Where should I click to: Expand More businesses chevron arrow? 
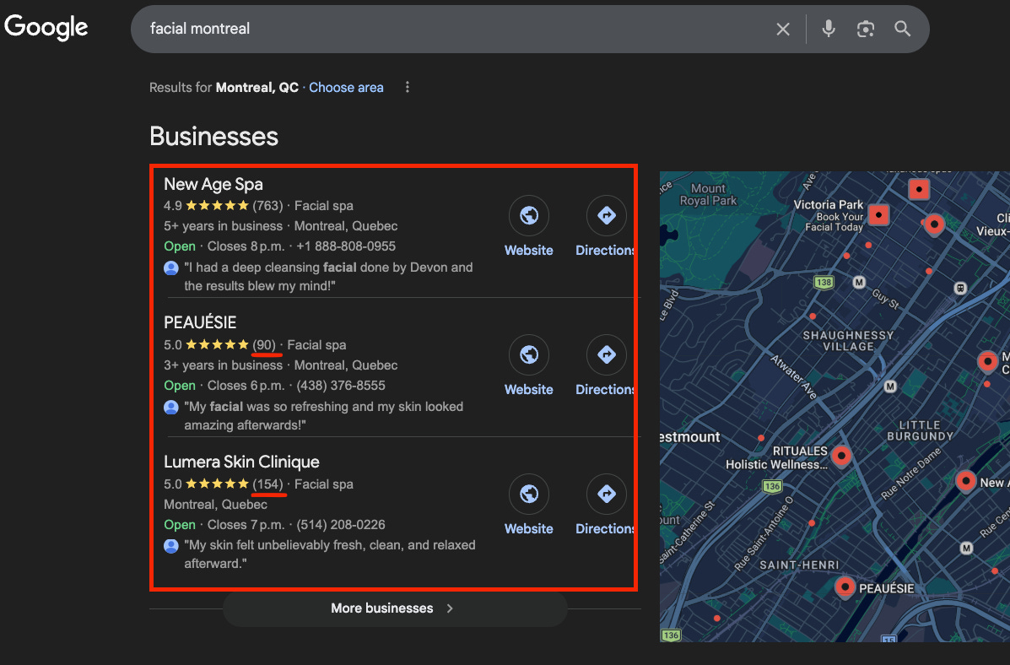450,608
